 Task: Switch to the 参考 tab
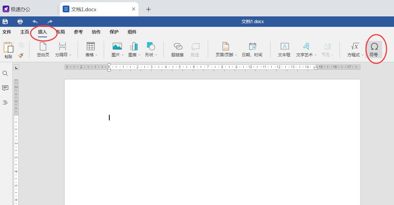coord(78,32)
